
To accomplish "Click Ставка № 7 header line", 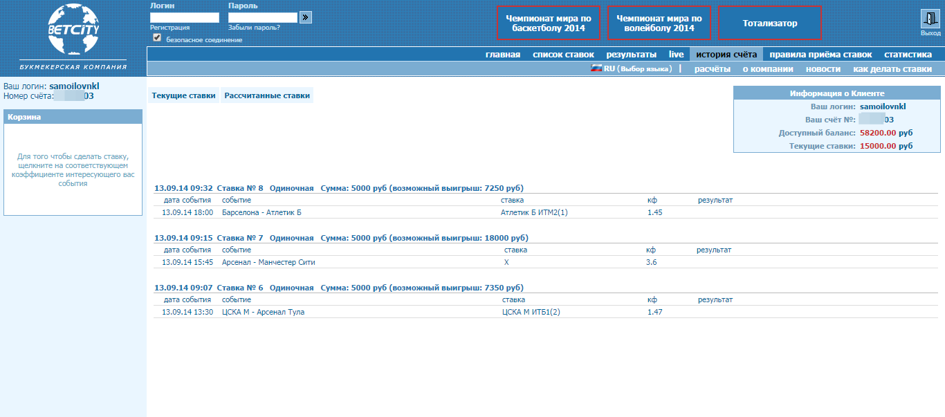I will coord(341,238).
